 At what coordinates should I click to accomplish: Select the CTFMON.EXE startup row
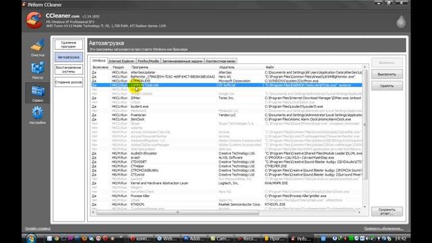tap(227, 81)
